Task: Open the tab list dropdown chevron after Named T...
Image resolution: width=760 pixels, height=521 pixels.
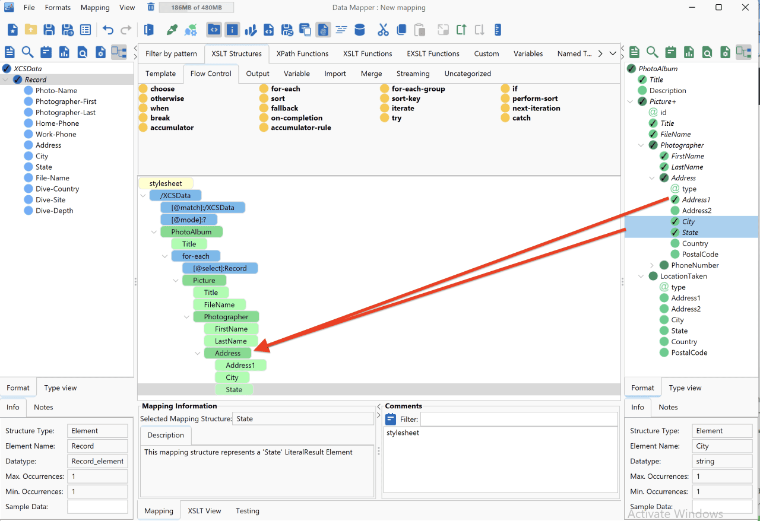Action: (x=613, y=53)
